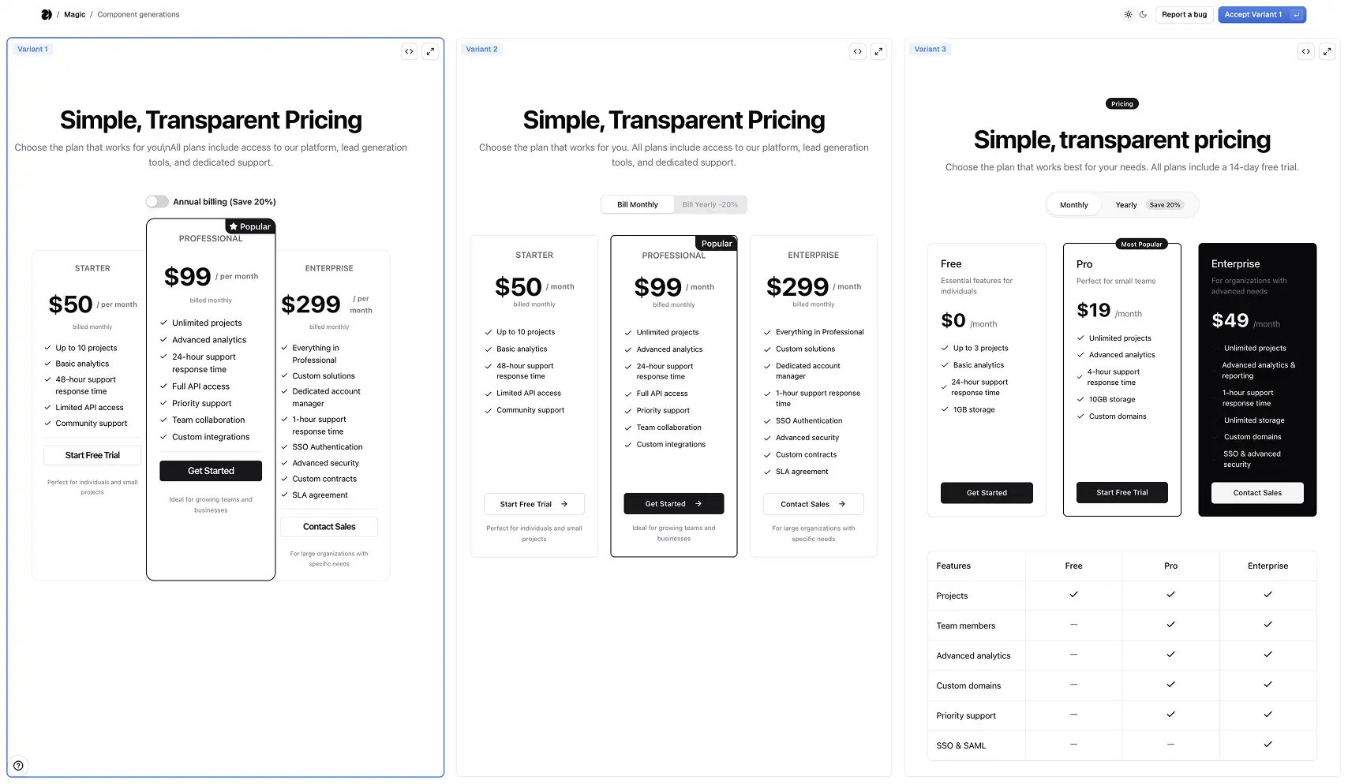Expand Variant 2 to fullscreen

(878, 51)
